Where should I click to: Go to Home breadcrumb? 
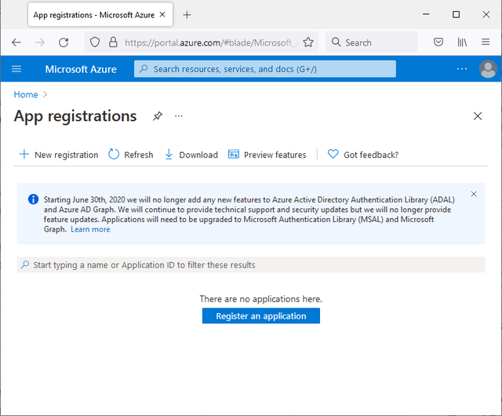pyautogui.click(x=26, y=94)
